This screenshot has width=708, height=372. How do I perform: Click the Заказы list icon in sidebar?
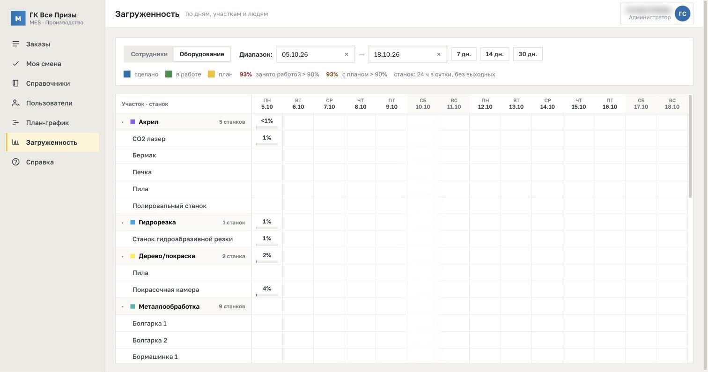point(15,44)
